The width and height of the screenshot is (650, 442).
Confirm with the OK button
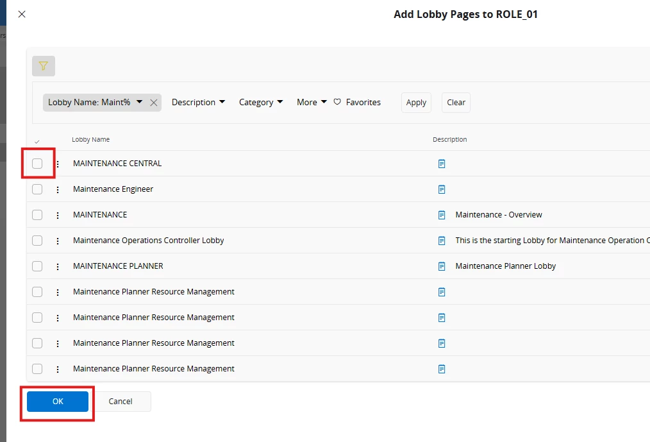(58, 402)
